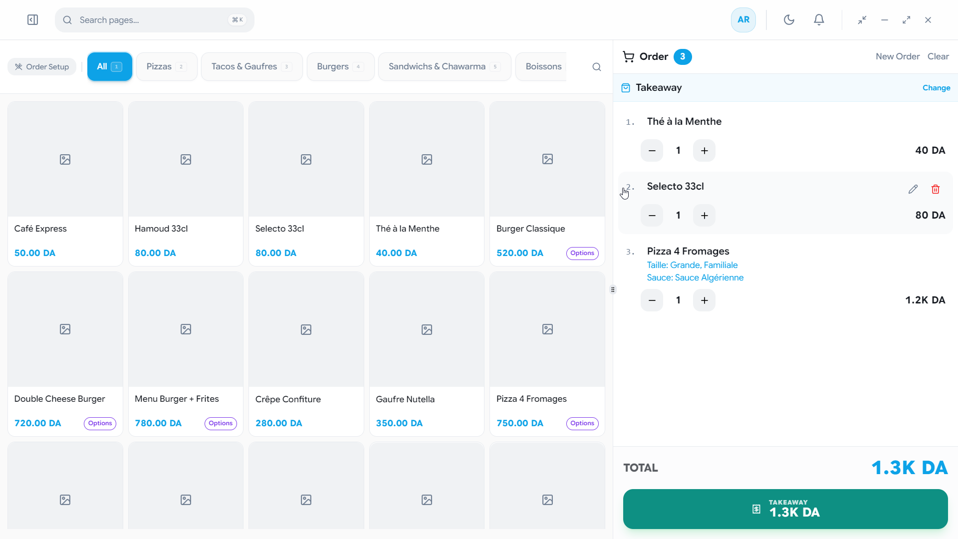Viewport: 958px width, 539px height.
Task: Toggle the sidebar panel icon
Action: [32, 20]
